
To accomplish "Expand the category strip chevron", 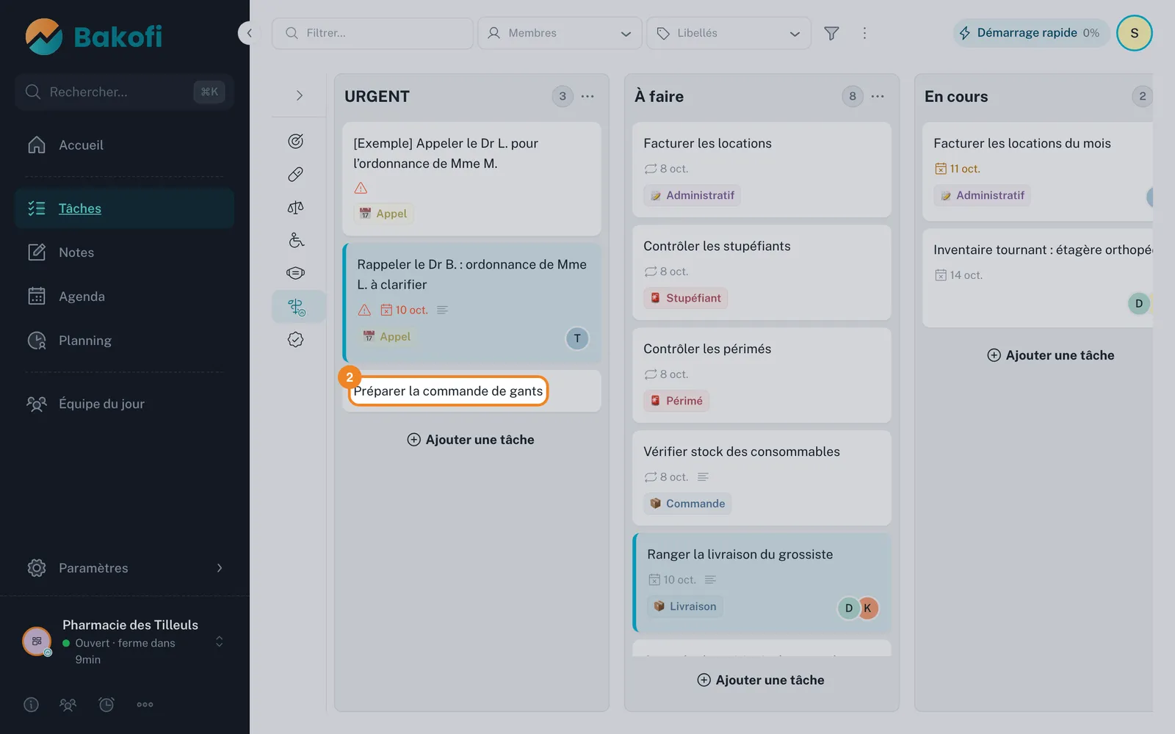I will (299, 95).
